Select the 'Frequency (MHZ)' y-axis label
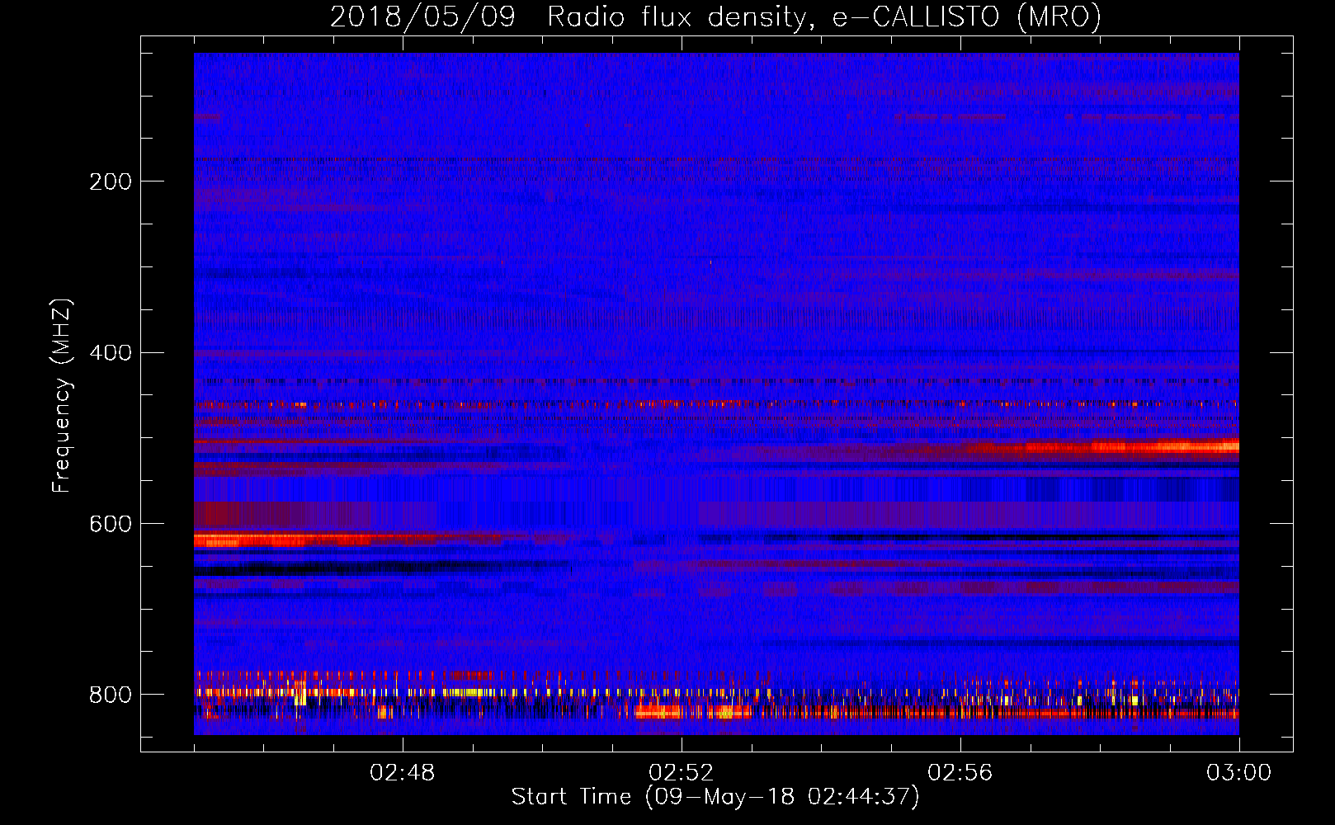Image resolution: width=1335 pixels, height=825 pixels. [62, 396]
